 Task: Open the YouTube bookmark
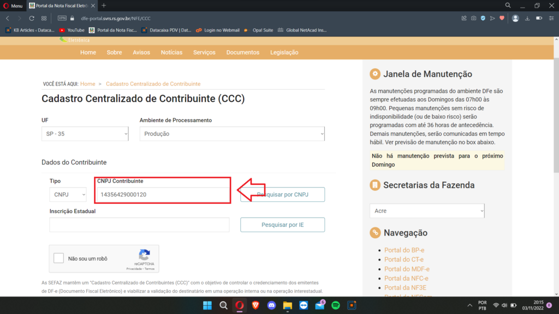point(72,31)
